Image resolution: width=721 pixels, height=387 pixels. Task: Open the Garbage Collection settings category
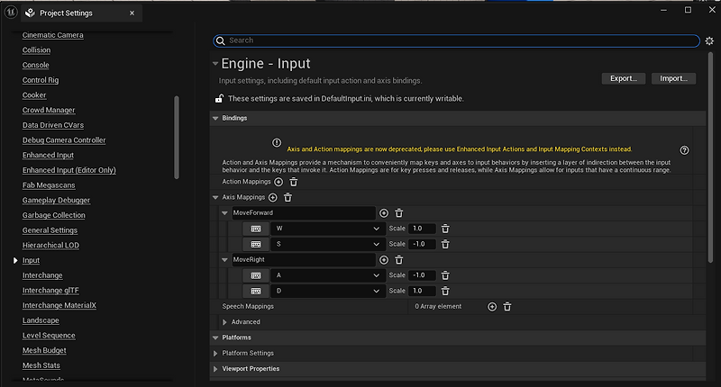(53, 215)
